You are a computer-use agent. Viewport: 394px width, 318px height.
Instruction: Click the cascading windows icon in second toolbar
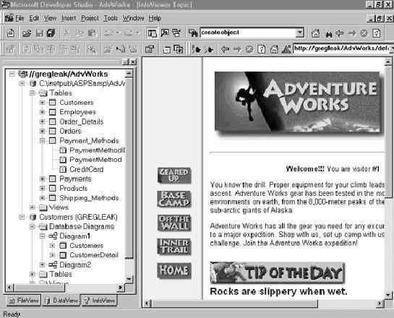pos(179,49)
